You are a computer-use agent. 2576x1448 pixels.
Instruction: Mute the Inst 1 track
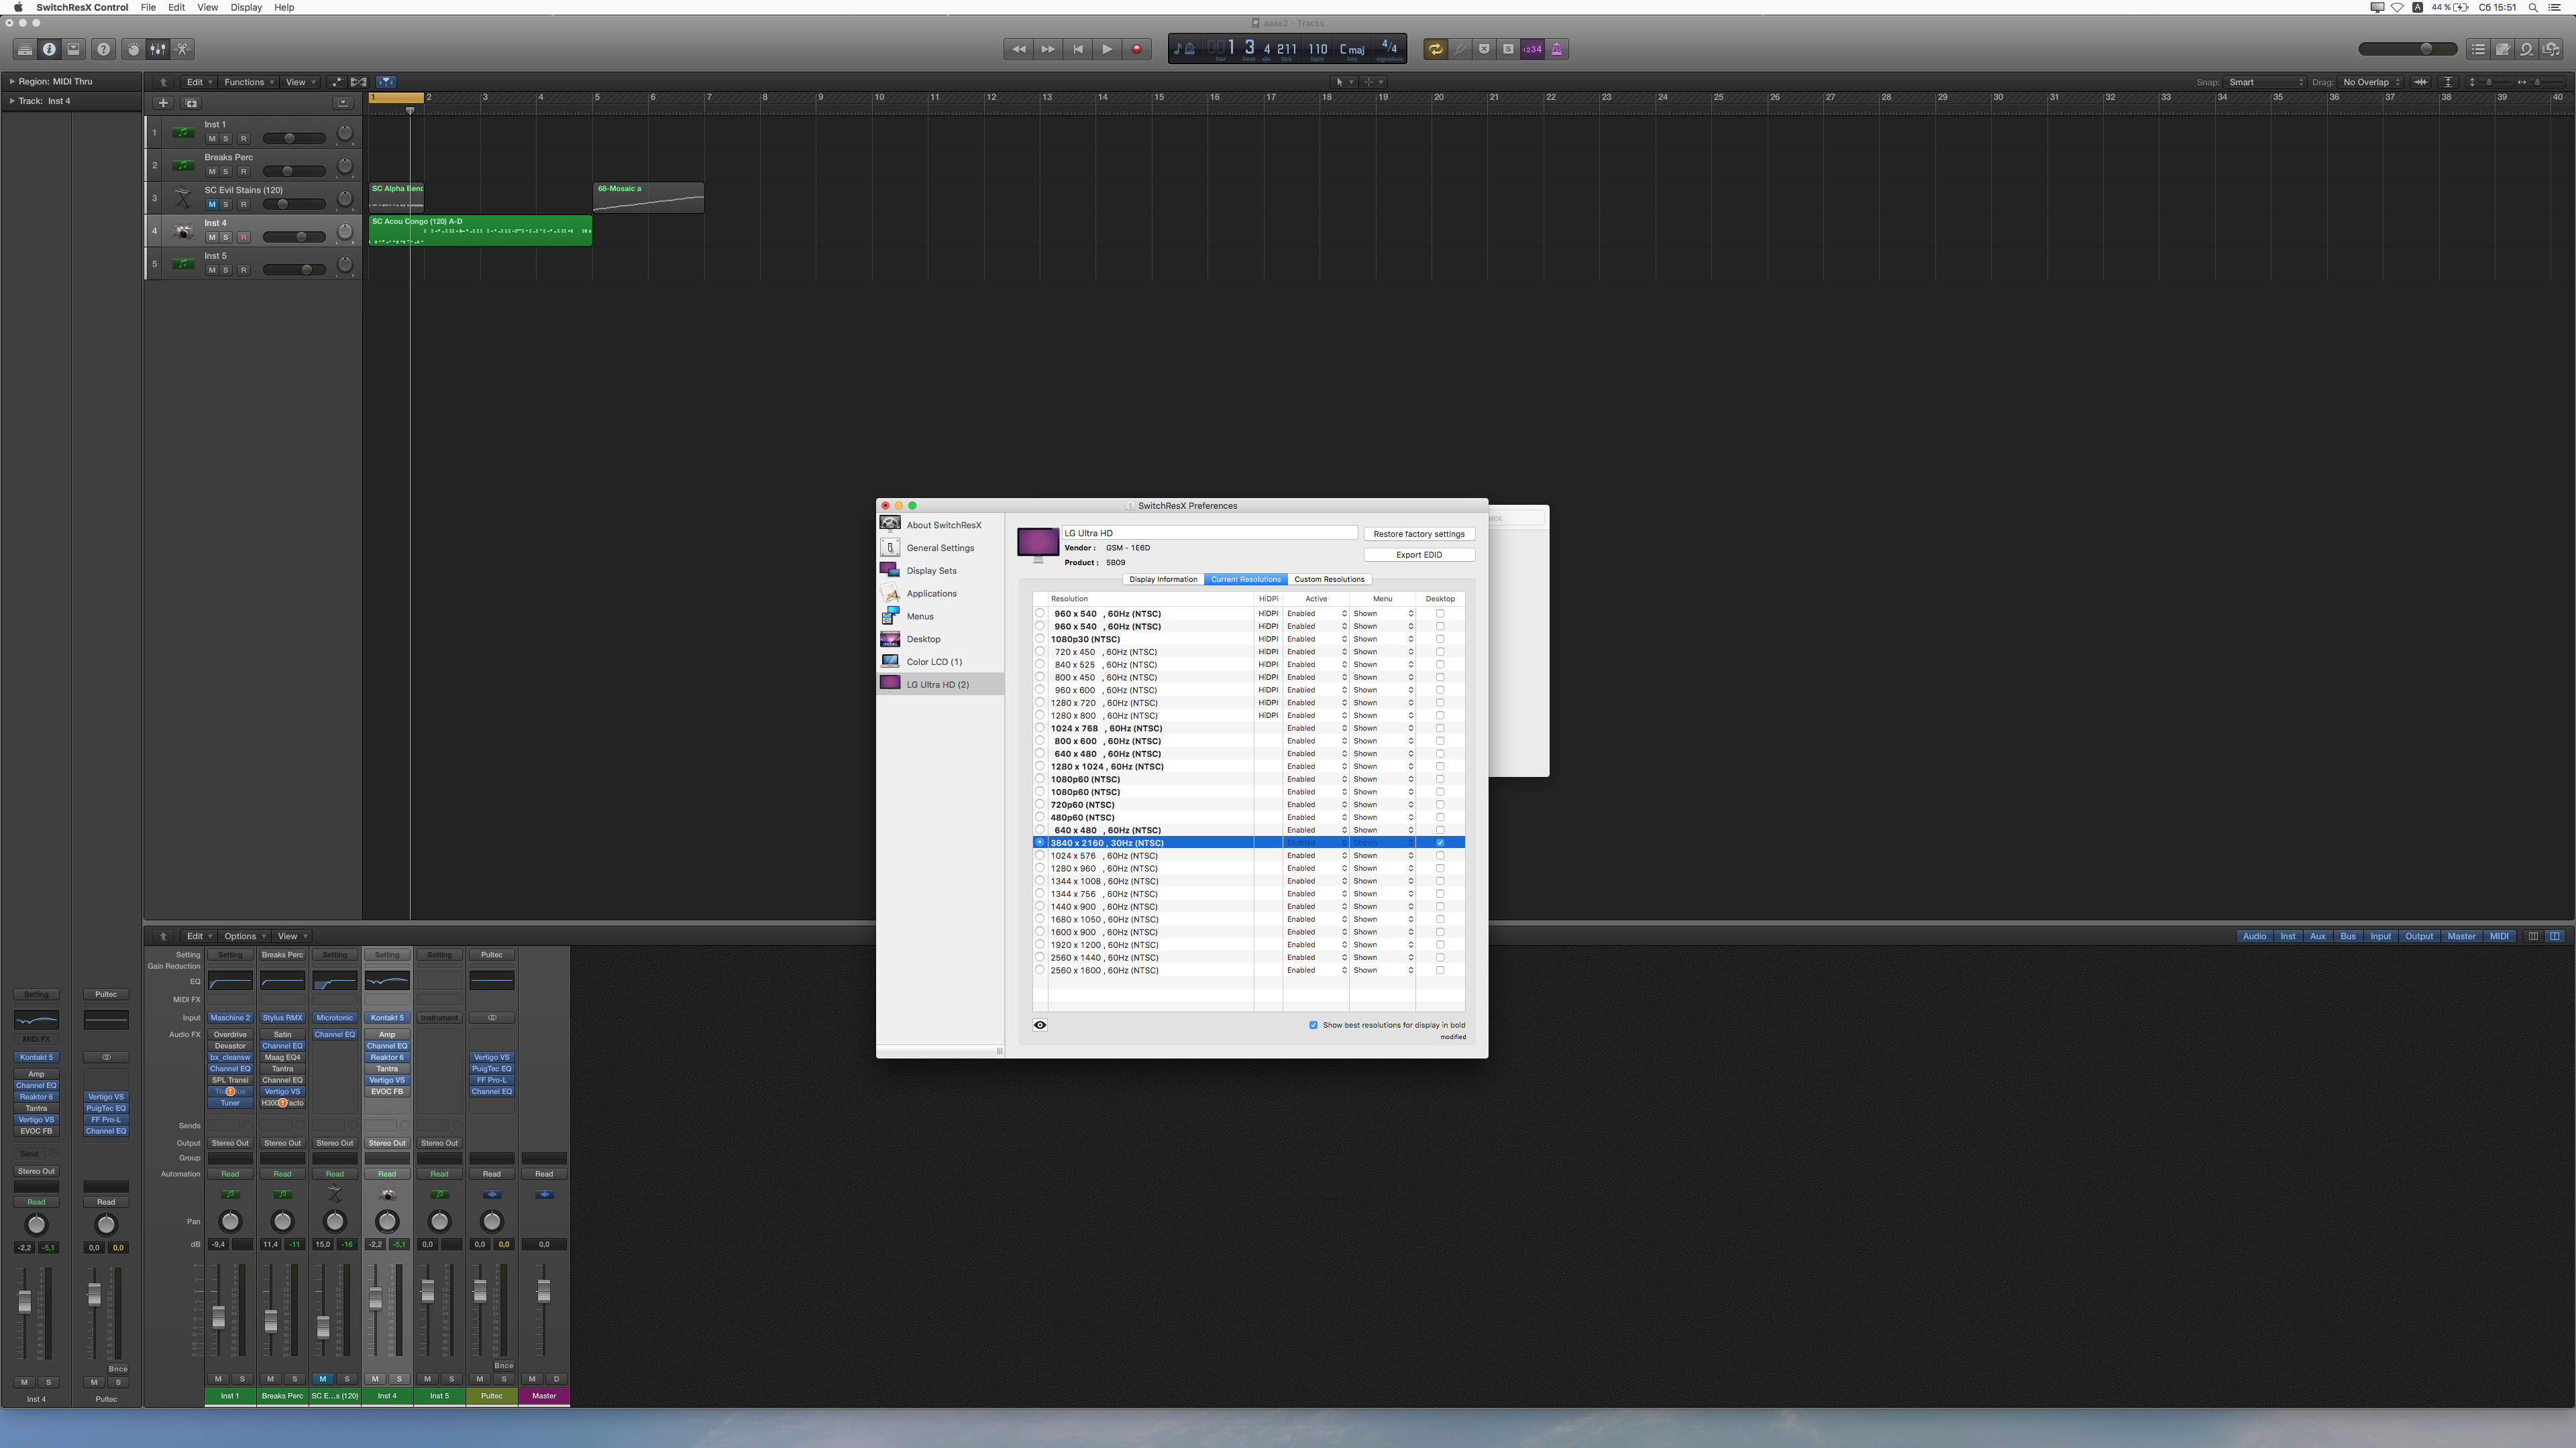[211, 139]
